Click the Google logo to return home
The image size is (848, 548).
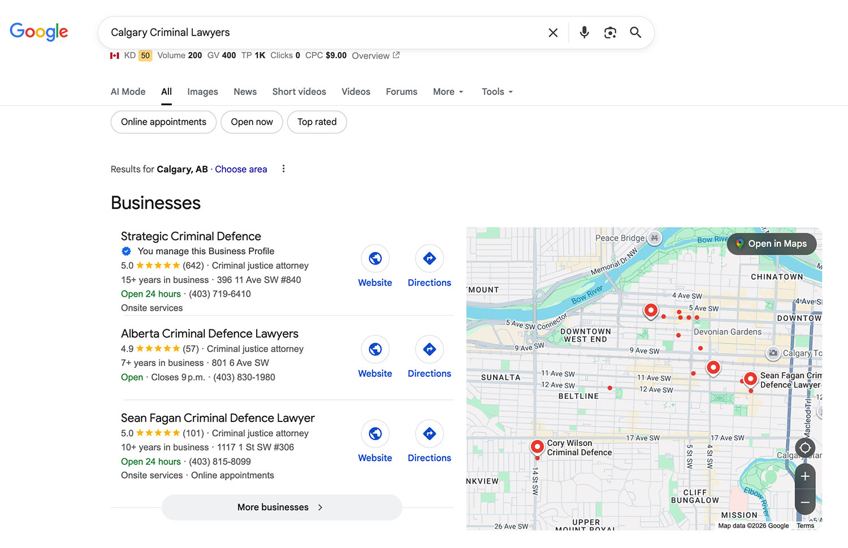tap(38, 32)
